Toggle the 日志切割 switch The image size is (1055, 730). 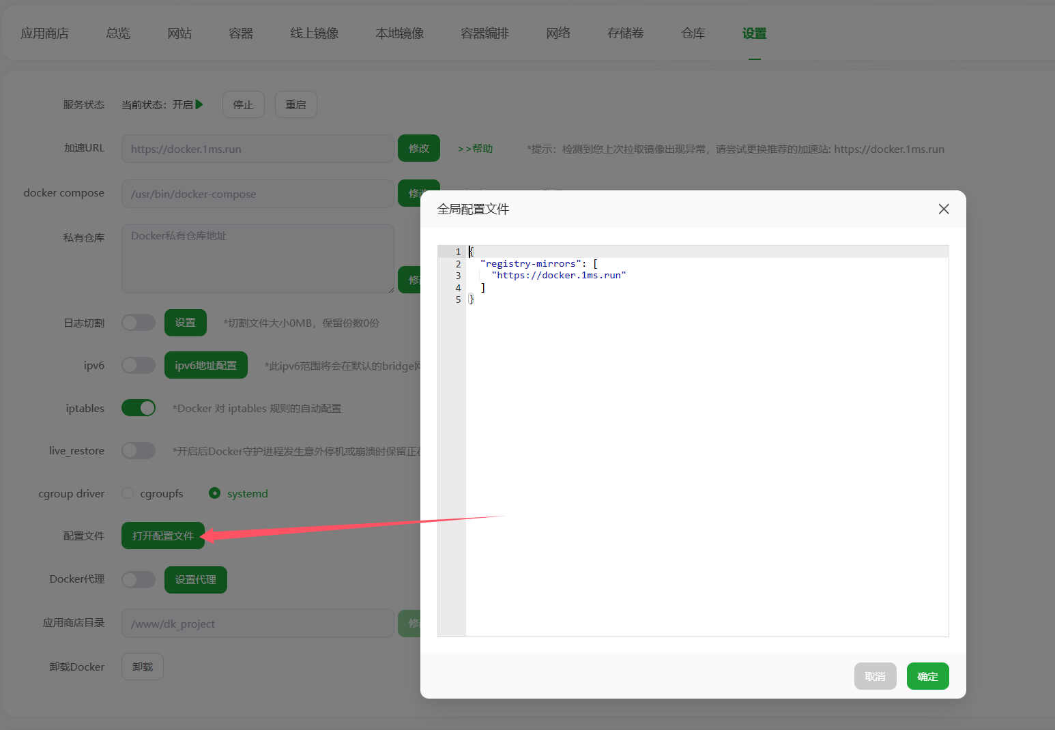point(139,323)
